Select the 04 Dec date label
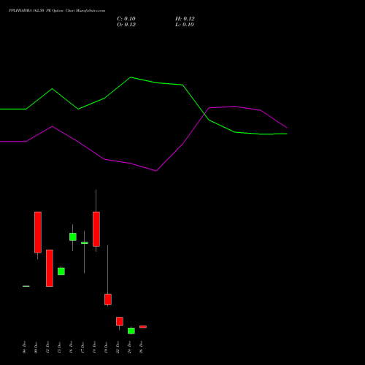This screenshot has width=365, height=365. pos(24,347)
